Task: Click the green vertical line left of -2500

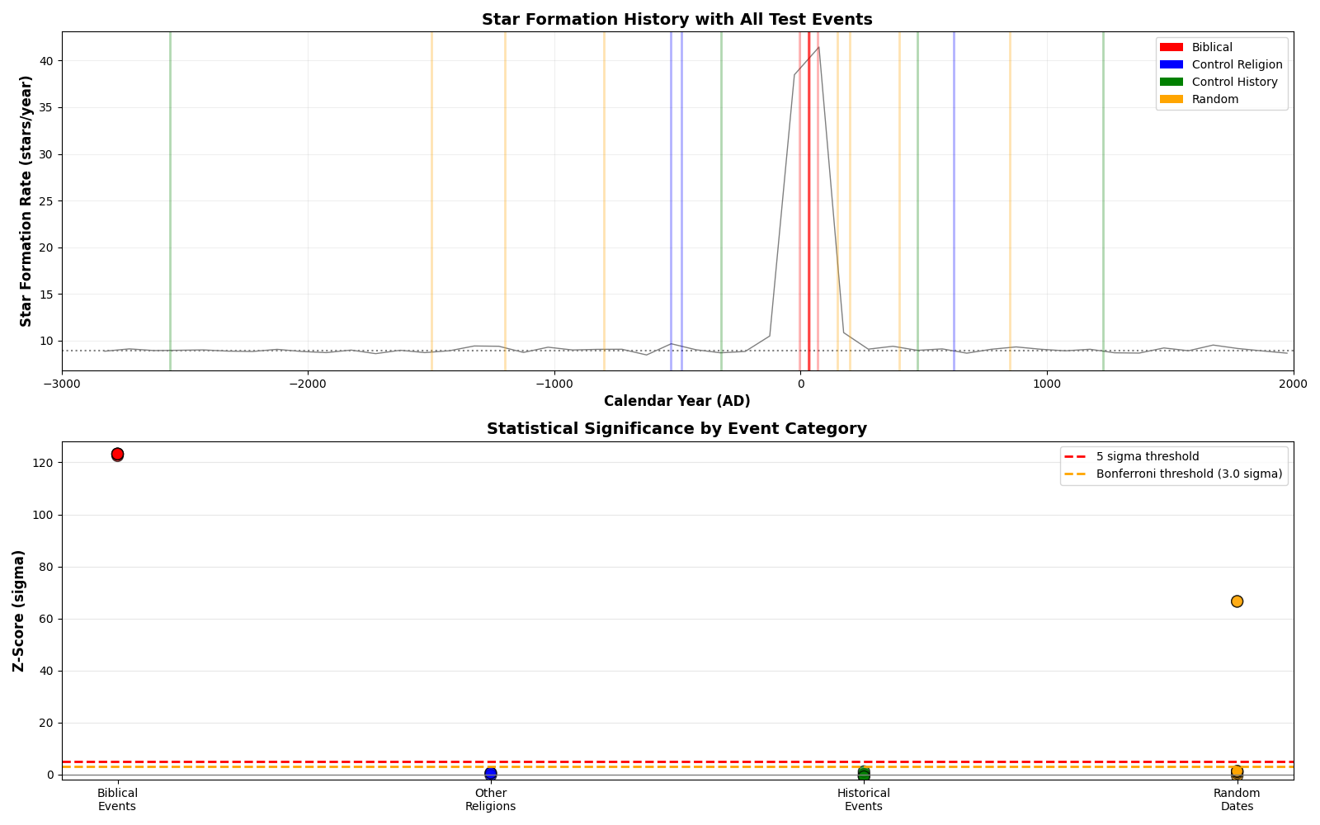Action: click(170, 201)
